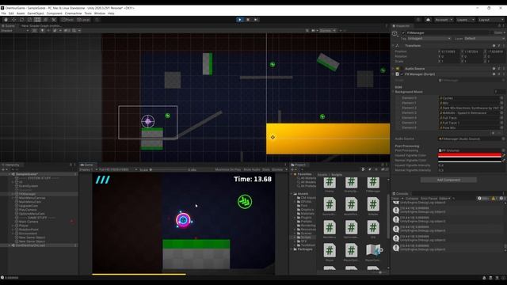Open the Scene view Gizmos dropdown
The image size is (507, 285).
(x=327, y=31)
